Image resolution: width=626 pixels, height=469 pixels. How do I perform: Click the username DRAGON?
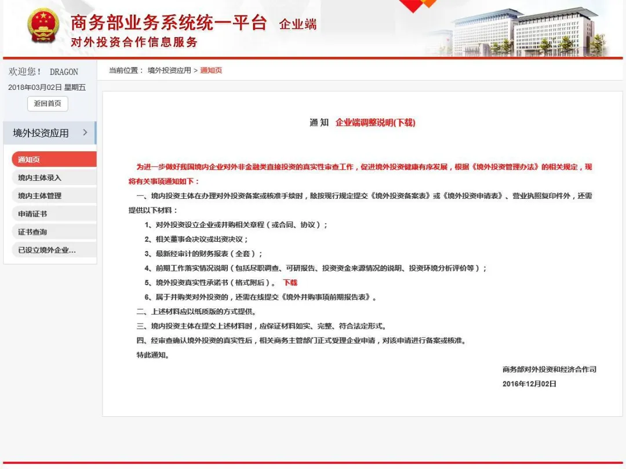pos(64,72)
